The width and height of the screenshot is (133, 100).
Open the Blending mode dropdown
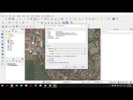point(60,56)
